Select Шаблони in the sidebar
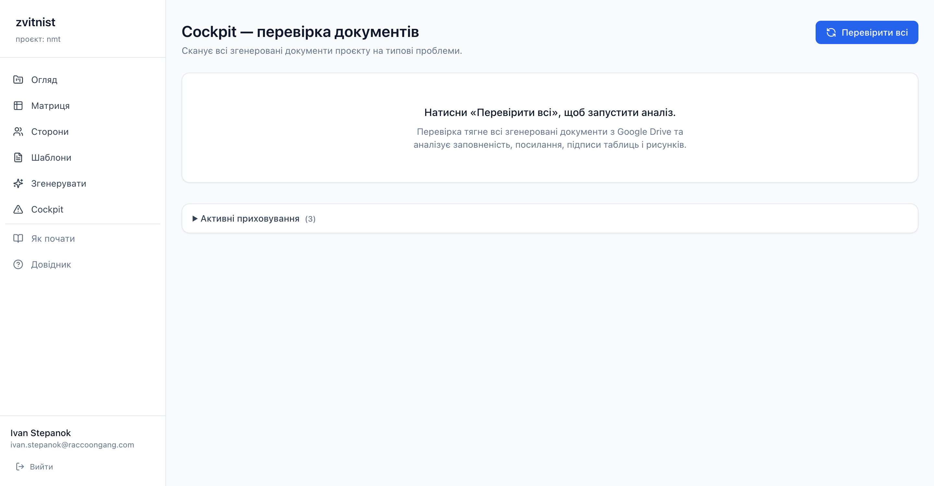The height and width of the screenshot is (486, 934). [x=83, y=157]
